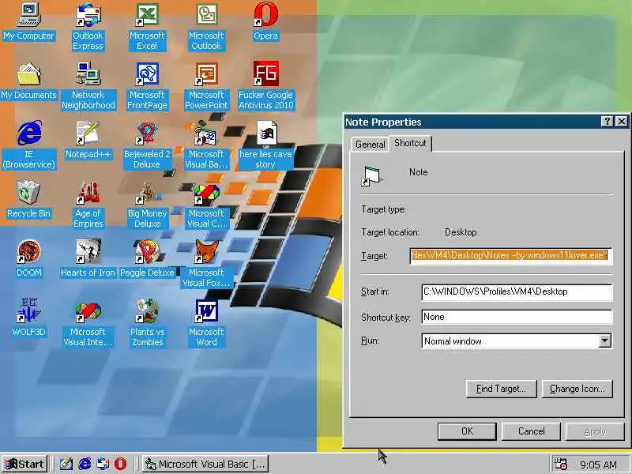This screenshot has width=632, height=474.
Task: Select the Shortcut tab
Action: tap(410, 143)
